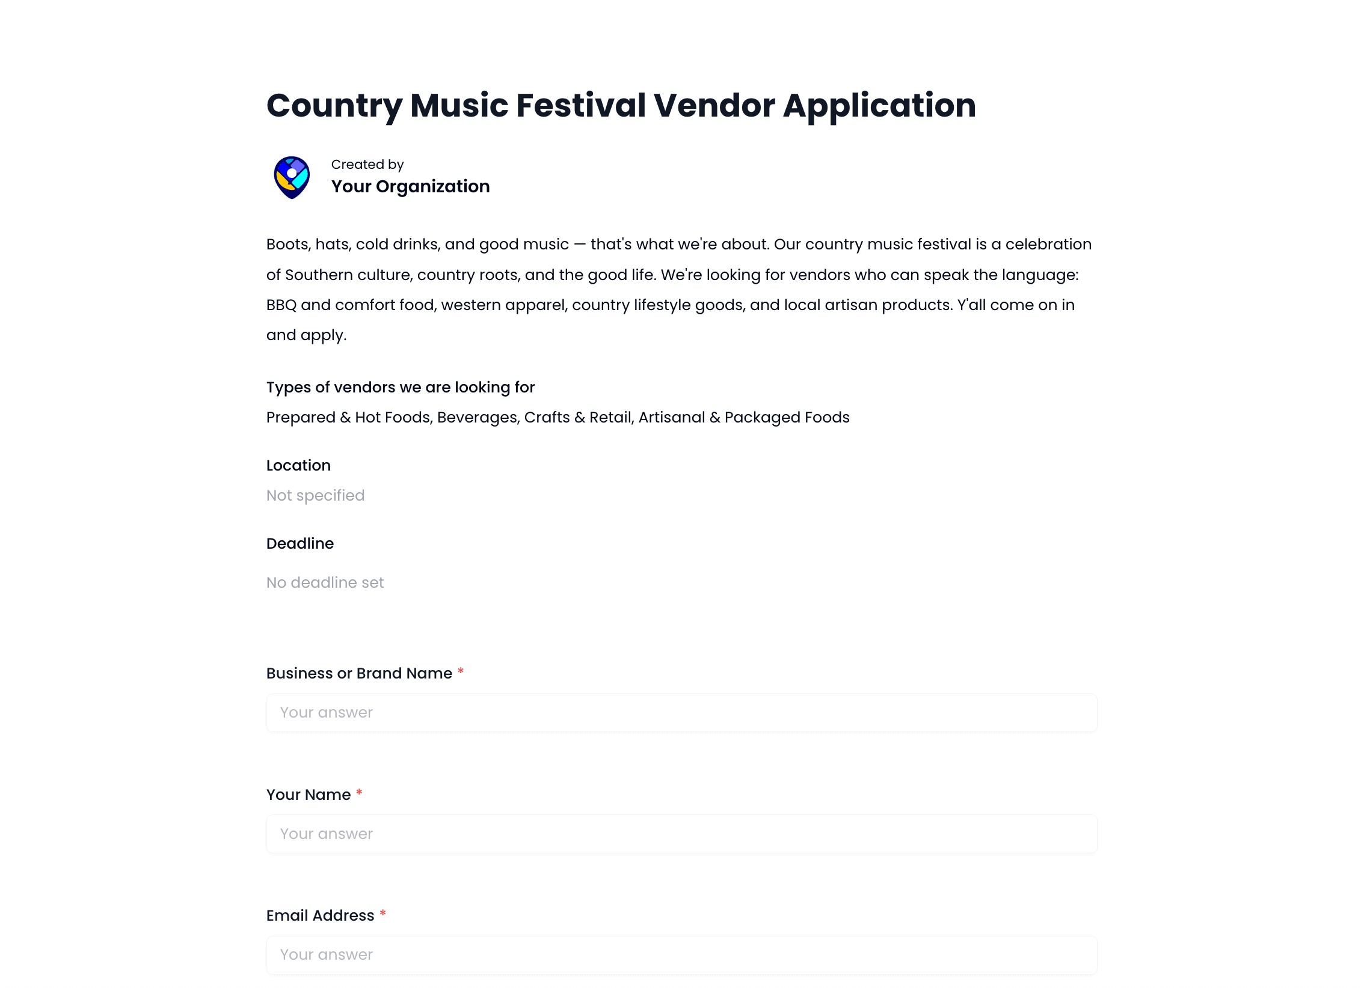Click the Deadline heading

pos(300,544)
